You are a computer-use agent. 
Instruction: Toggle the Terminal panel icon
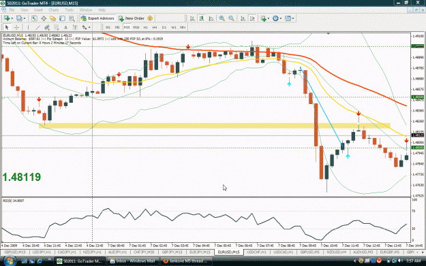point(62,18)
